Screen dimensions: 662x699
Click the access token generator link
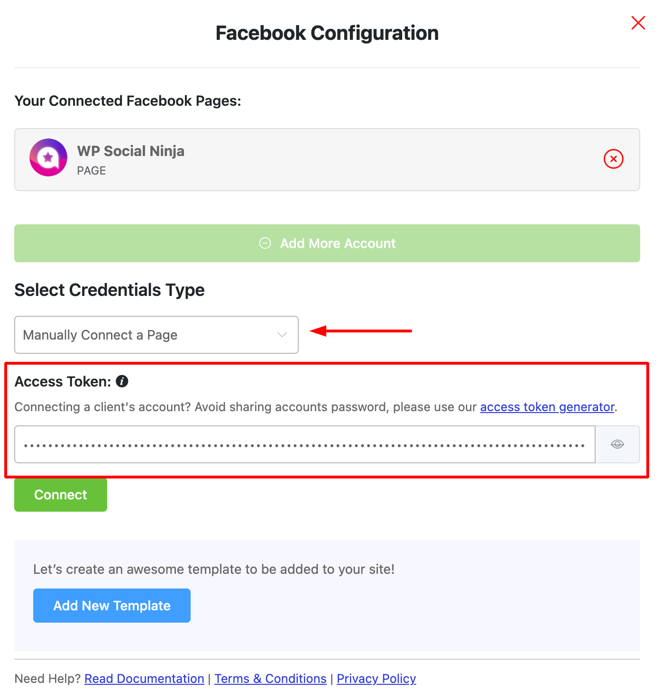point(547,407)
